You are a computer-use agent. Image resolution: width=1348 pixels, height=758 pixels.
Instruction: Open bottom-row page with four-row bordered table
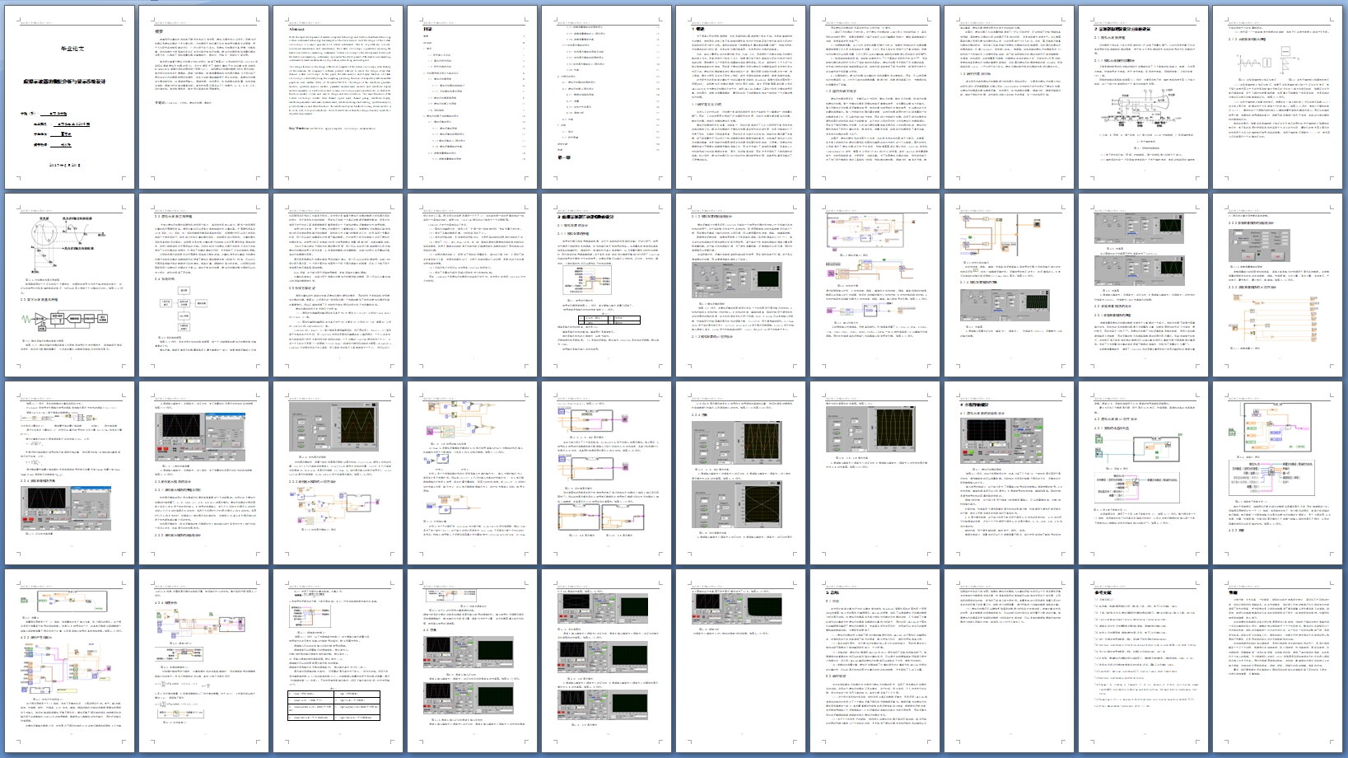pyautogui.click(x=338, y=660)
